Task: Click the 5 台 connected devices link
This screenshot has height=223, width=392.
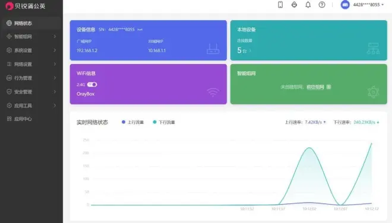Action: tap(244, 50)
